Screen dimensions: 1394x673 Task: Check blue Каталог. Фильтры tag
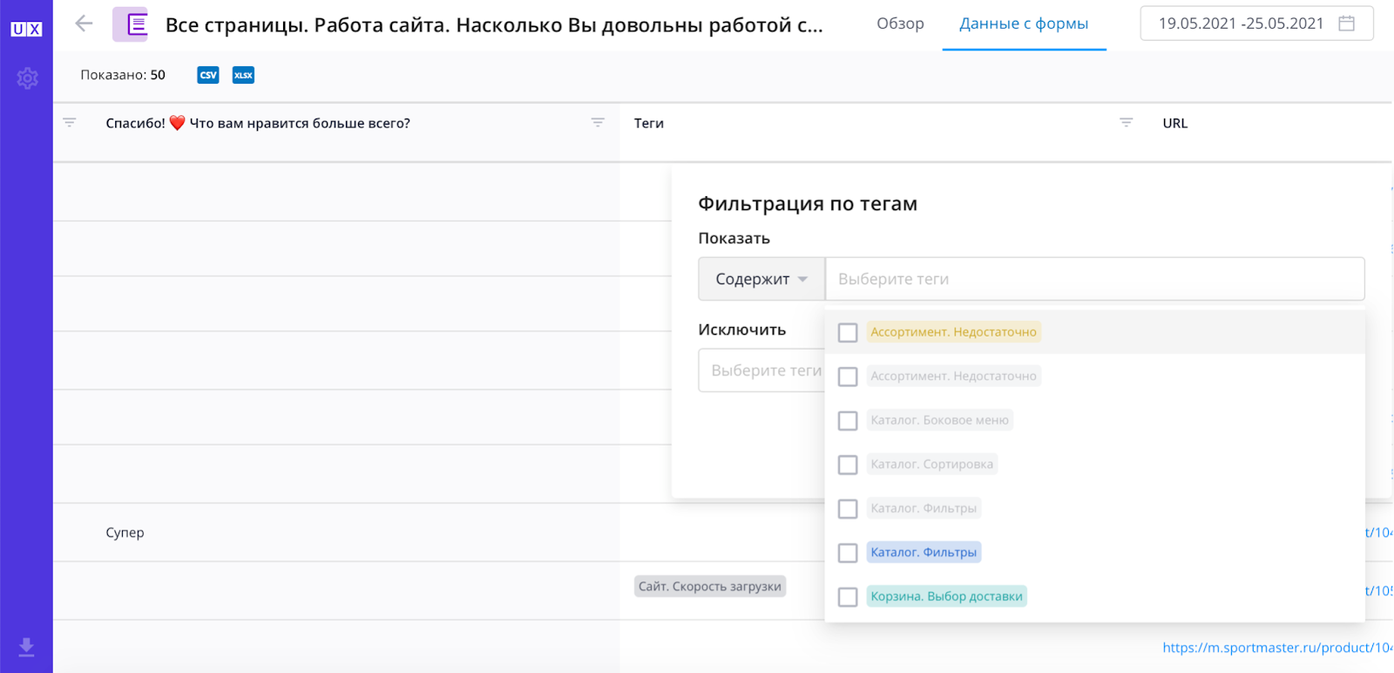pos(848,553)
